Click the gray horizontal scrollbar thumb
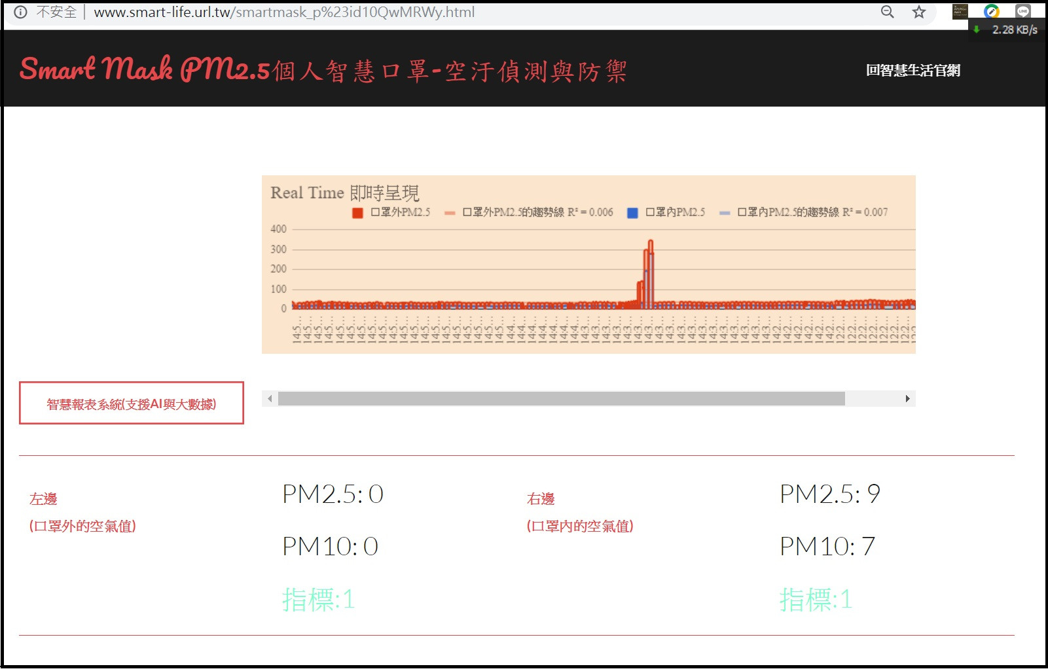The width and height of the screenshot is (1048, 671). (x=561, y=399)
